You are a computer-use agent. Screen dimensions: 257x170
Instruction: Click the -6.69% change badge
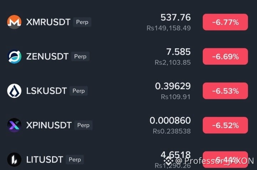(225, 57)
